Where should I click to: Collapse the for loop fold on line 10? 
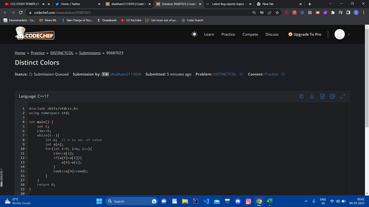[x=26, y=149]
